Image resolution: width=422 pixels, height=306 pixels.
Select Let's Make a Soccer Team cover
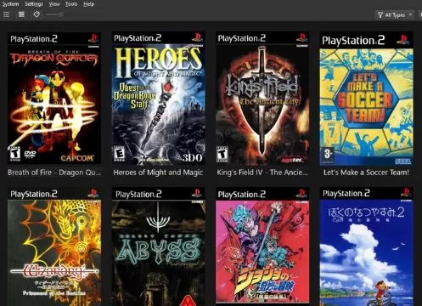(x=366, y=99)
